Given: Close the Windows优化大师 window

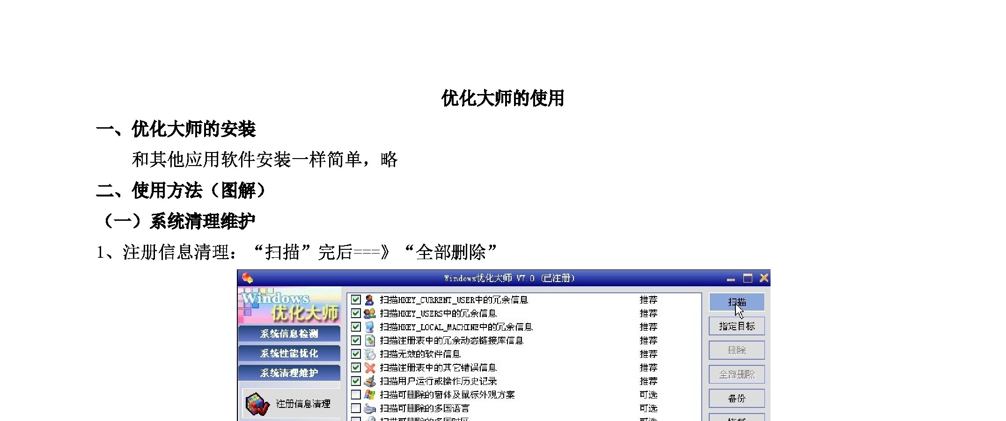Looking at the screenshot, I should 764,278.
